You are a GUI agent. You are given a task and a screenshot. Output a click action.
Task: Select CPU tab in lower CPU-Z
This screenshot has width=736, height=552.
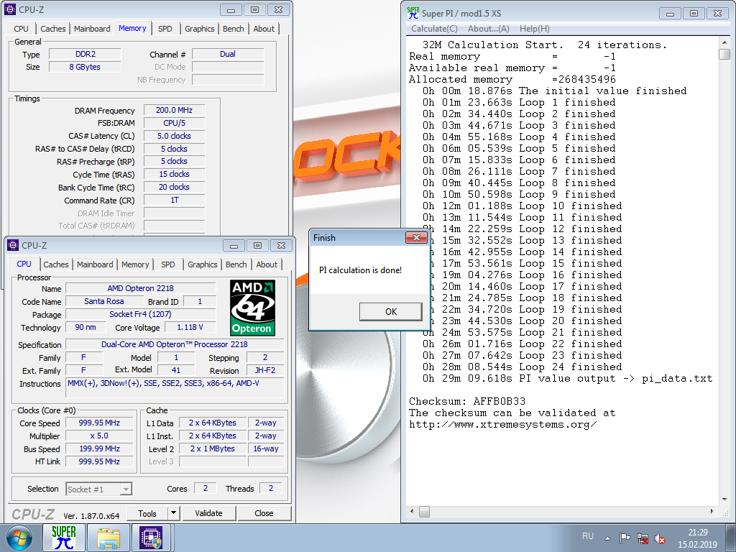[24, 264]
